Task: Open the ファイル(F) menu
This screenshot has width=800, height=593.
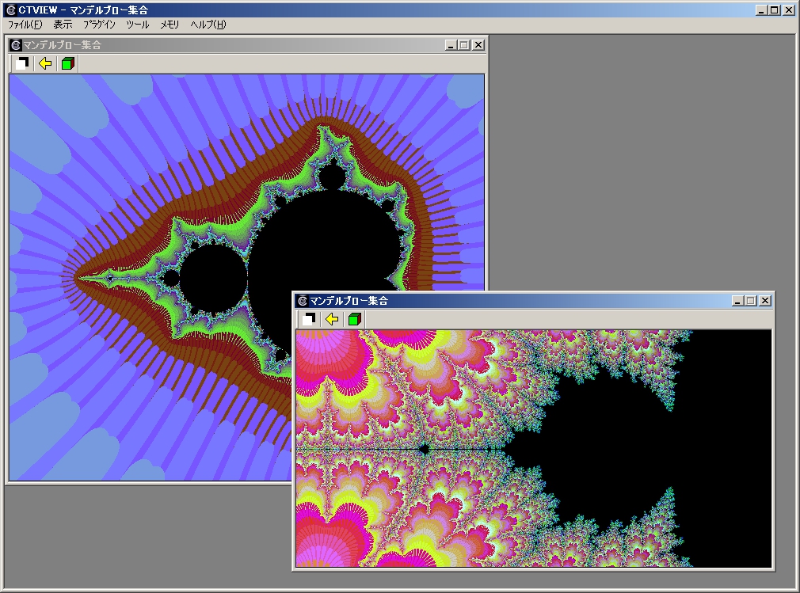Action: pyautogui.click(x=25, y=25)
